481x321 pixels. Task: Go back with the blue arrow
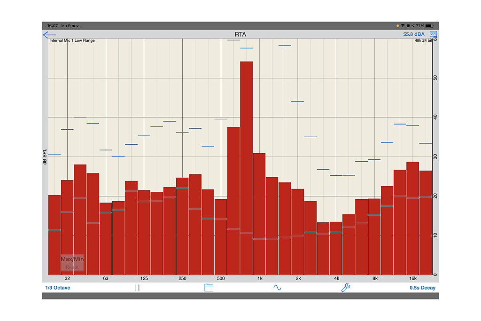(49, 35)
